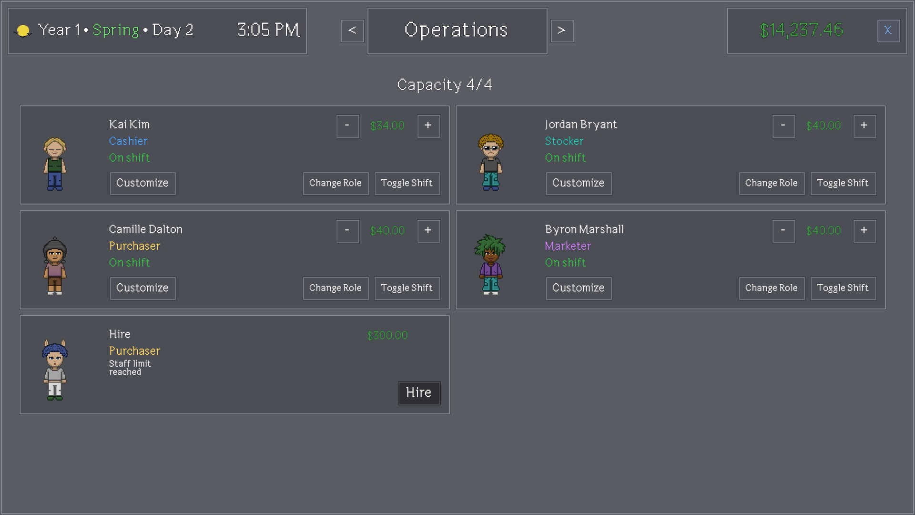Change role of Byron Marshall

(772, 288)
